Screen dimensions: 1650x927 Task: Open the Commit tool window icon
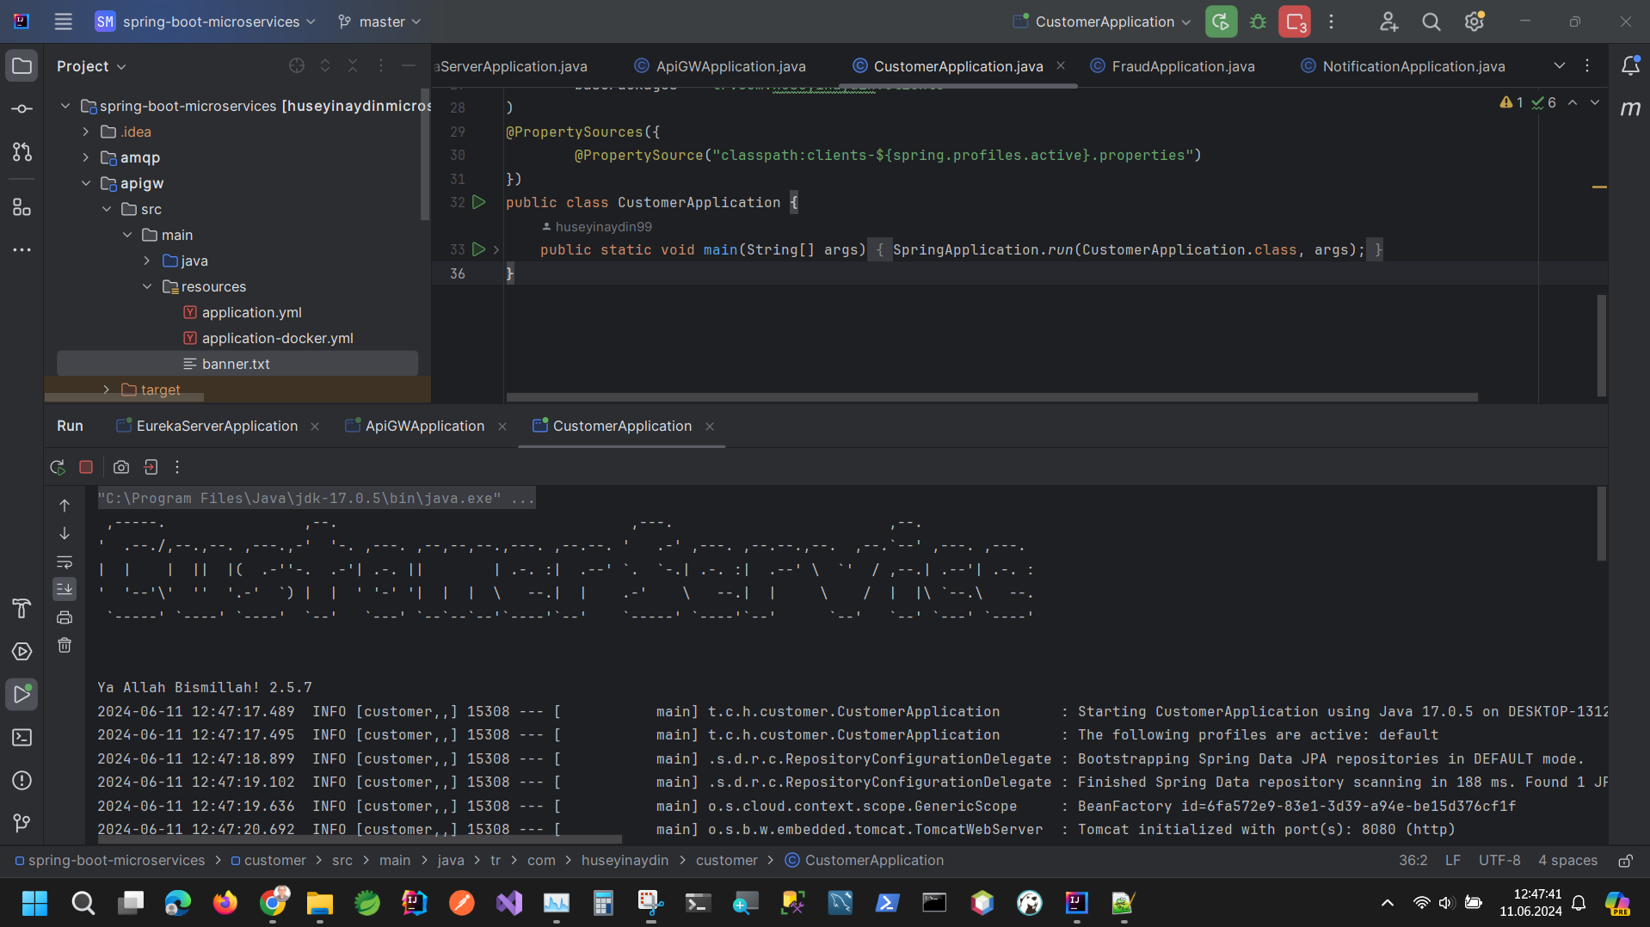click(x=22, y=109)
